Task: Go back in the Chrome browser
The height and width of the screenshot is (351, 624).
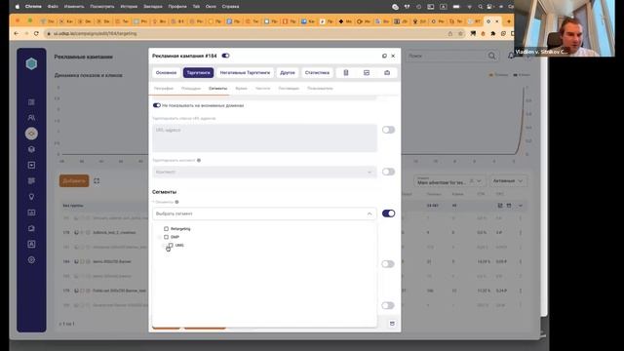Action: [x=17, y=34]
